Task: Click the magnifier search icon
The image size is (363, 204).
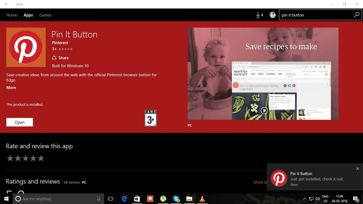Action: click(x=357, y=15)
